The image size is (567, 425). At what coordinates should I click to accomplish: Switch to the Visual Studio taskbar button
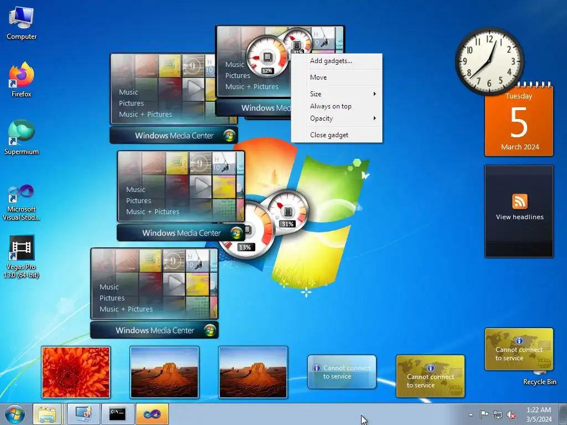click(x=152, y=414)
